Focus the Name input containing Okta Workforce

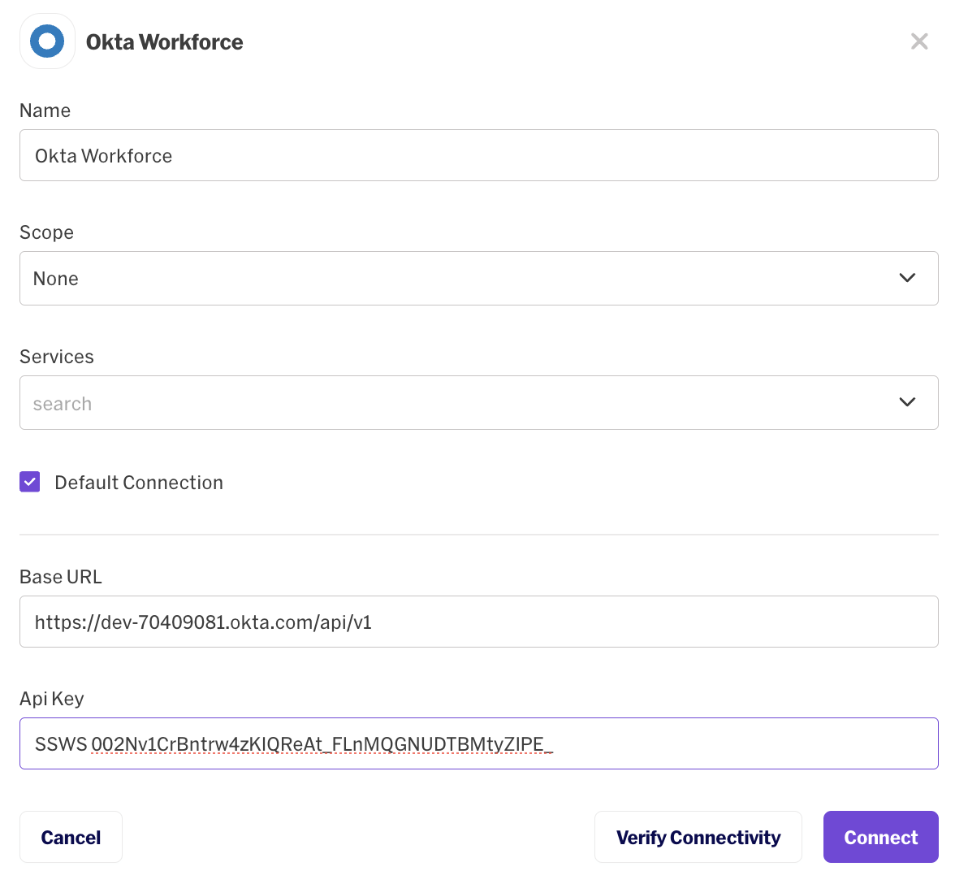478,155
